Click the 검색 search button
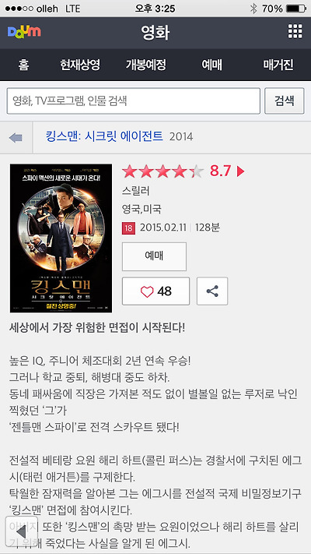Screen dimensions: 311x554 (285, 101)
